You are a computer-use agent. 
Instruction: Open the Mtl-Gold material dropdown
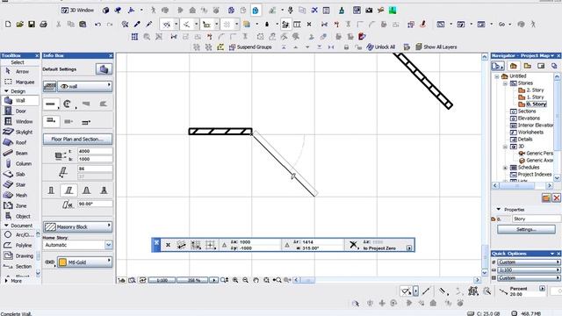[85, 262]
